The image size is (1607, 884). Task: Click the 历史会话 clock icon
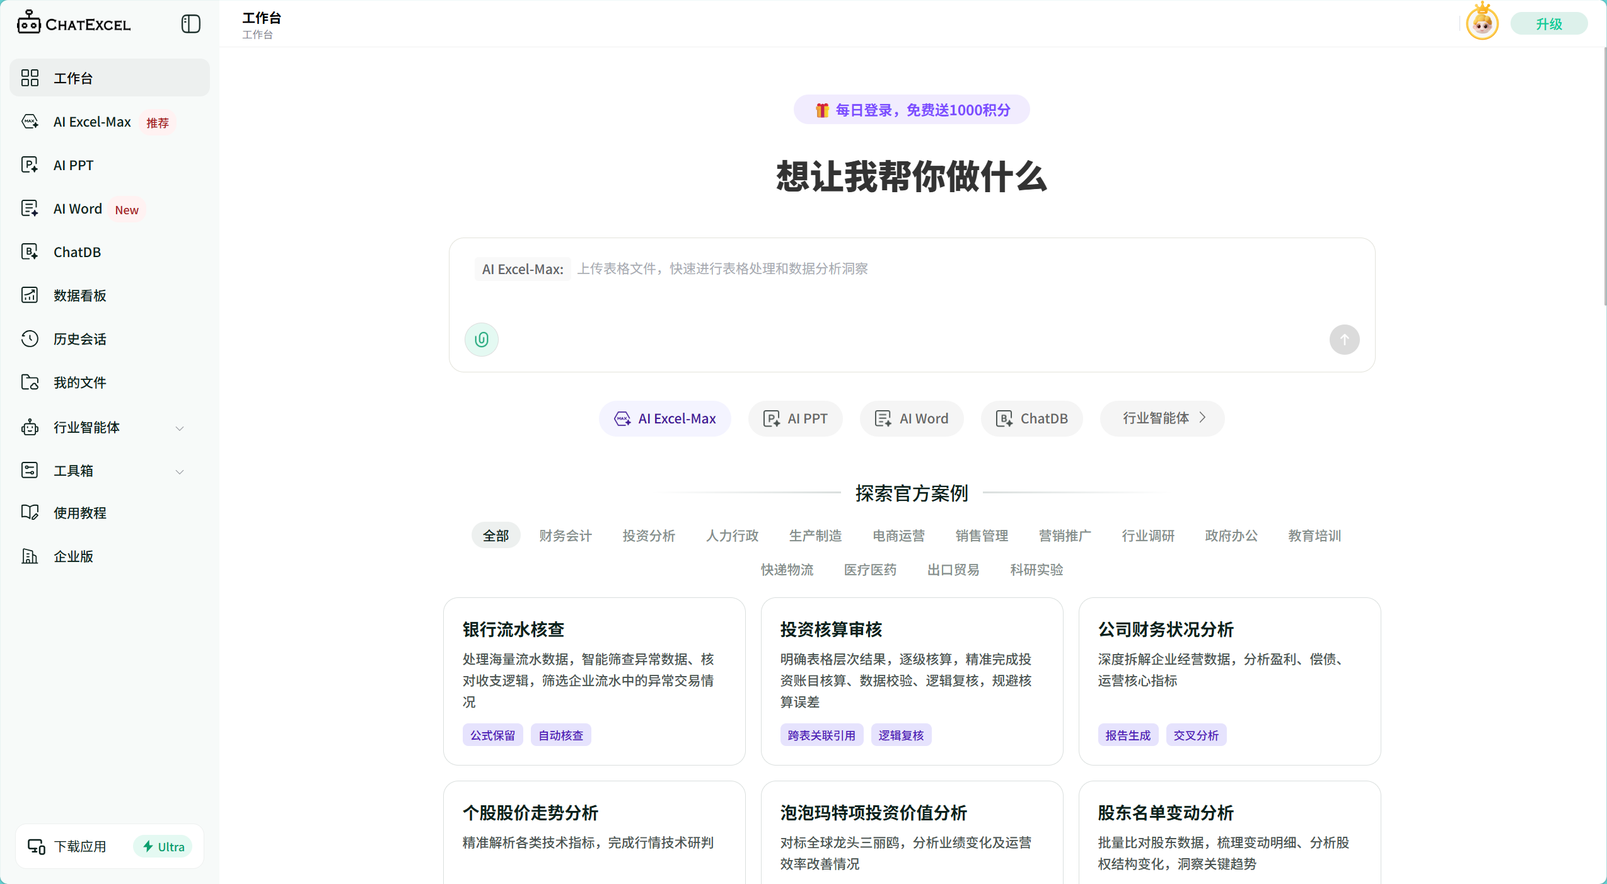pos(30,339)
